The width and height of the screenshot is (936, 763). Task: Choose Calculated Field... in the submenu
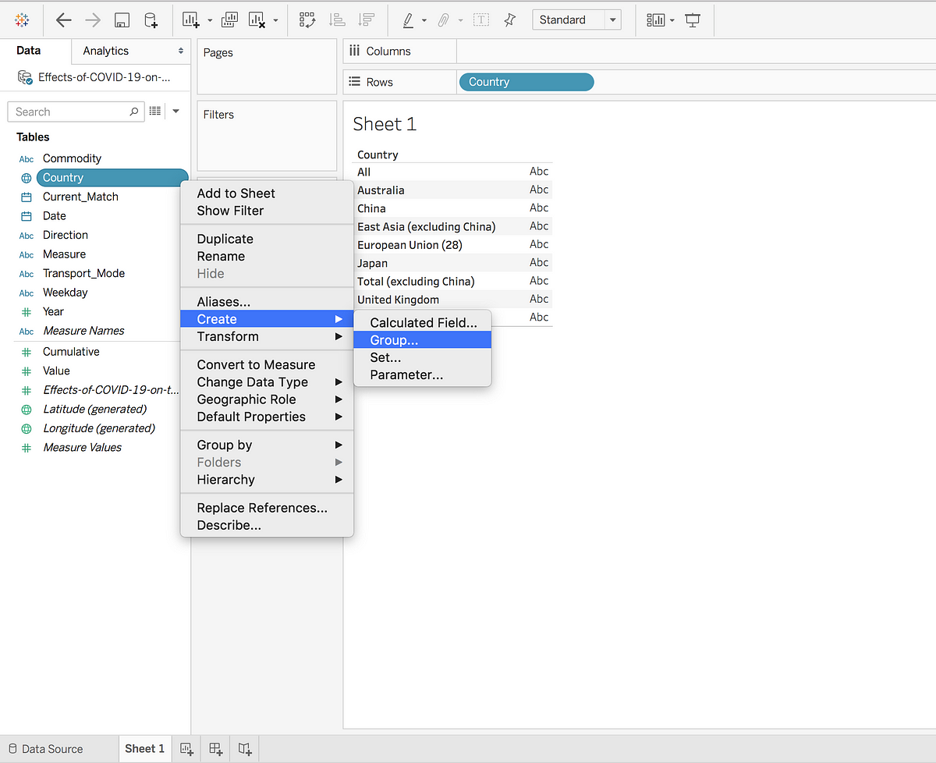(x=422, y=321)
